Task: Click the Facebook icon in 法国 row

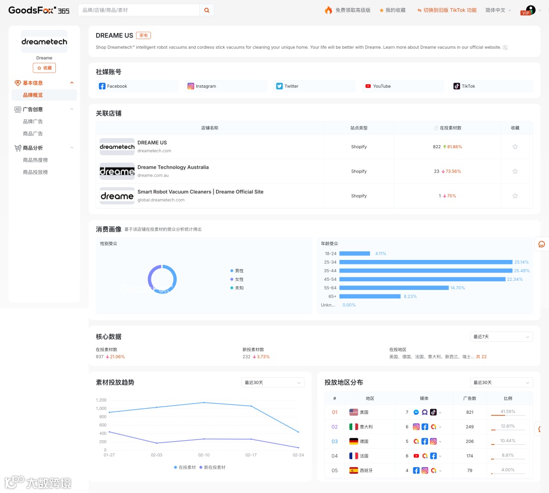Action: click(x=433, y=456)
